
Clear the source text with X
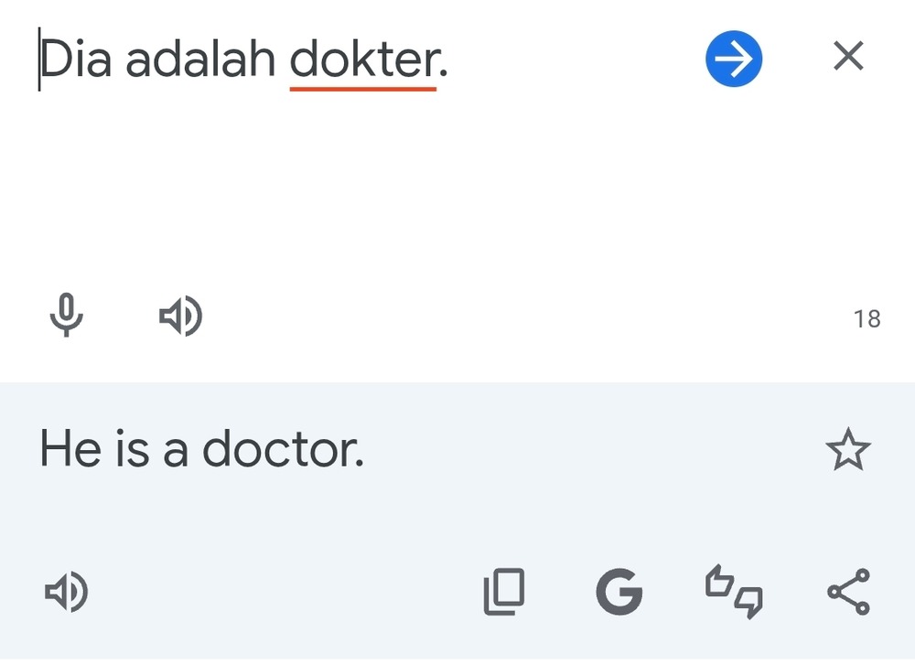[x=848, y=58]
